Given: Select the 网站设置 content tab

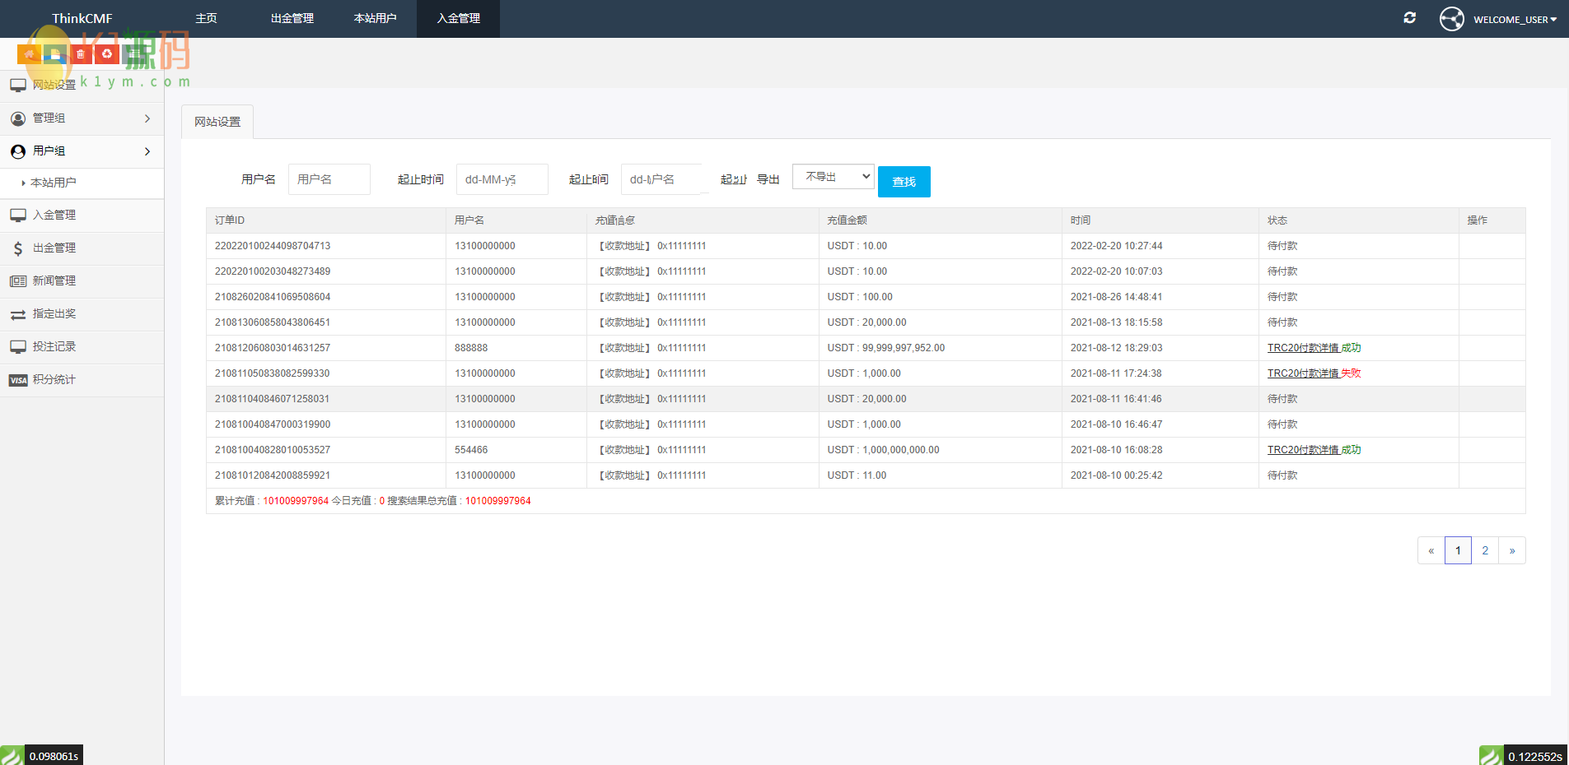Looking at the screenshot, I should [217, 122].
